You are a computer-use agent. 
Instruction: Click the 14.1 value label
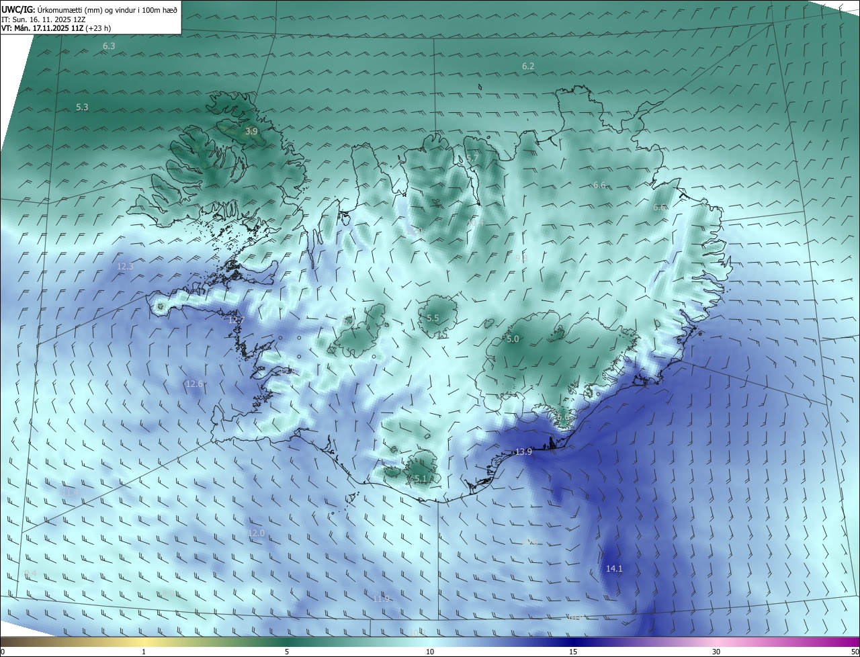click(614, 568)
